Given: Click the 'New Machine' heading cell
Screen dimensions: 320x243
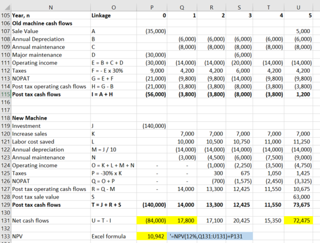Looking at the screenshot, I should click(x=51, y=118).
